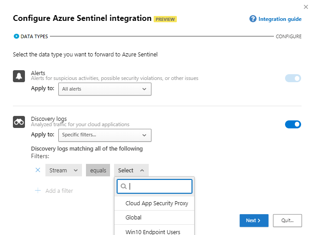Click the Next button
314x235 pixels.
click(x=253, y=220)
